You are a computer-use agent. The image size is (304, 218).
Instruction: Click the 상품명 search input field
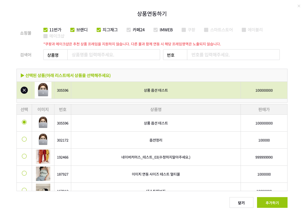coord(114,55)
